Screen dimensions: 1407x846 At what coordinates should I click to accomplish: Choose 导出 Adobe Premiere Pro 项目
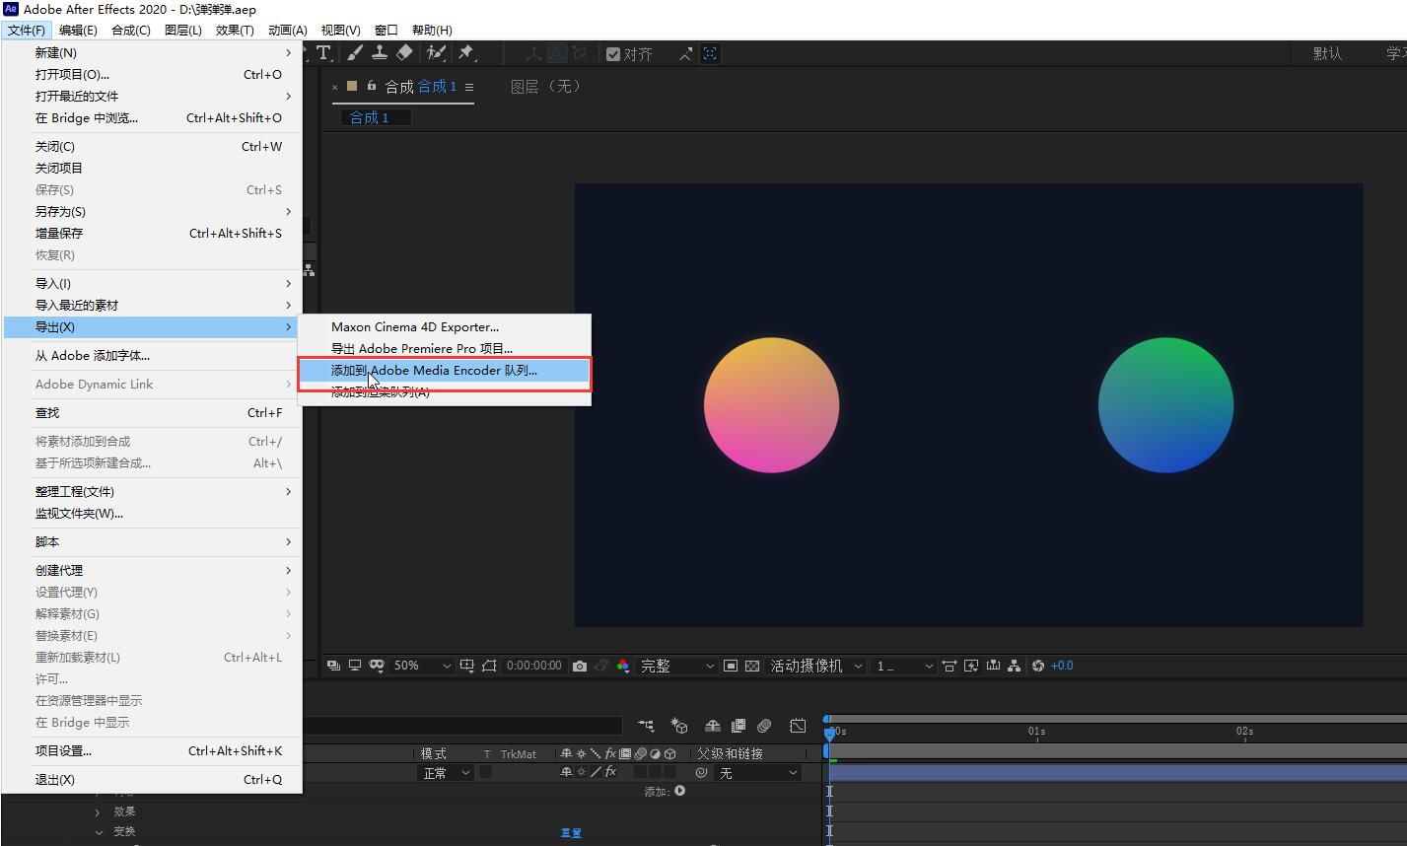tap(445, 349)
